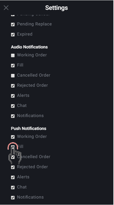
Task: Uncheck Cancelled Order under Push Notifications
Action: click(13, 157)
